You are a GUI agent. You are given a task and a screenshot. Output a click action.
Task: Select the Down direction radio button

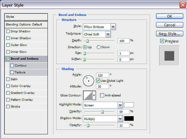click(99, 47)
